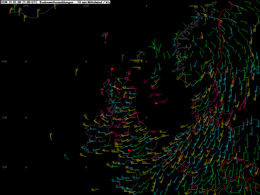The width and height of the screenshot is (260, 195).
Task: Click the red pennant marker over southern England
Action: coord(129,150)
